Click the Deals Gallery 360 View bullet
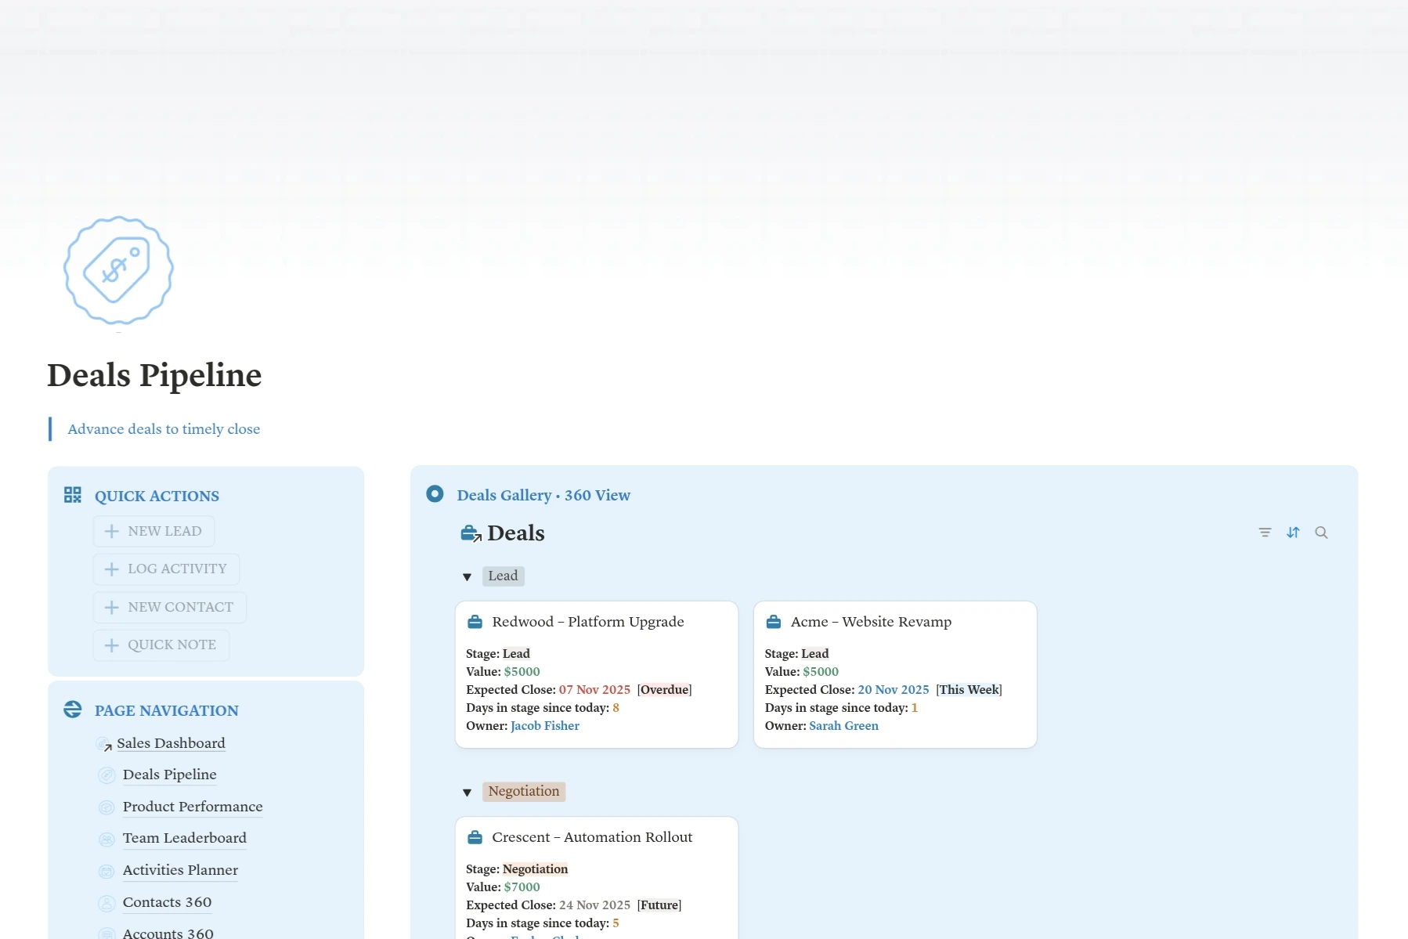The width and height of the screenshot is (1408, 939). [x=435, y=494]
